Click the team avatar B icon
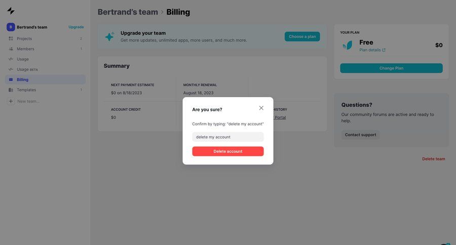The width and height of the screenshot is (456, 245). [11, 27]
